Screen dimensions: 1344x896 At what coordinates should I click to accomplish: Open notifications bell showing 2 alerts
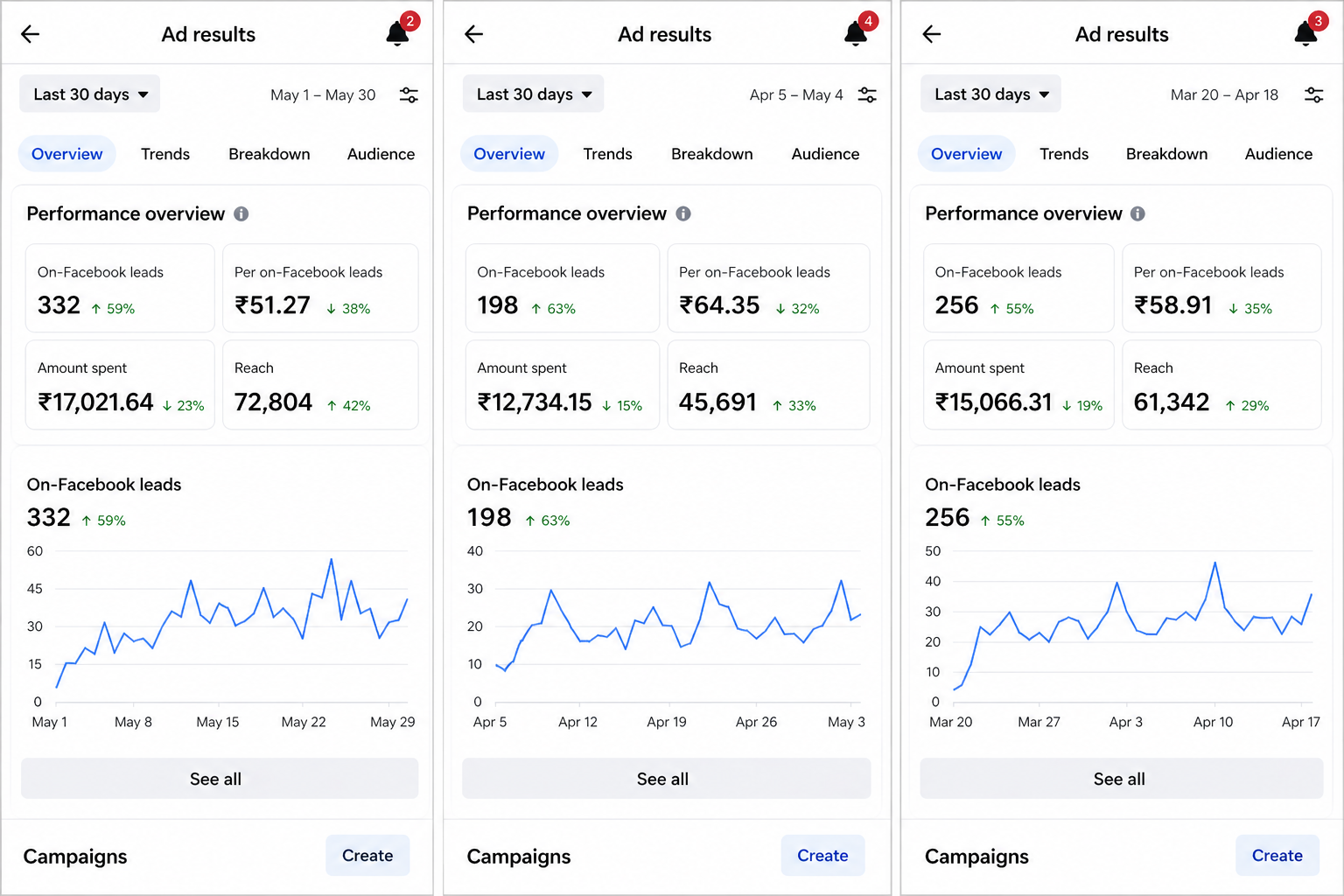click(398, 33)
